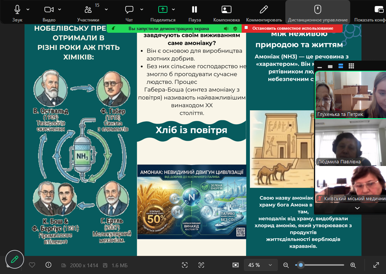Viewport: 386px width, 274px height.
Task: Click the green Поделиться share icon
Action: 163,9
